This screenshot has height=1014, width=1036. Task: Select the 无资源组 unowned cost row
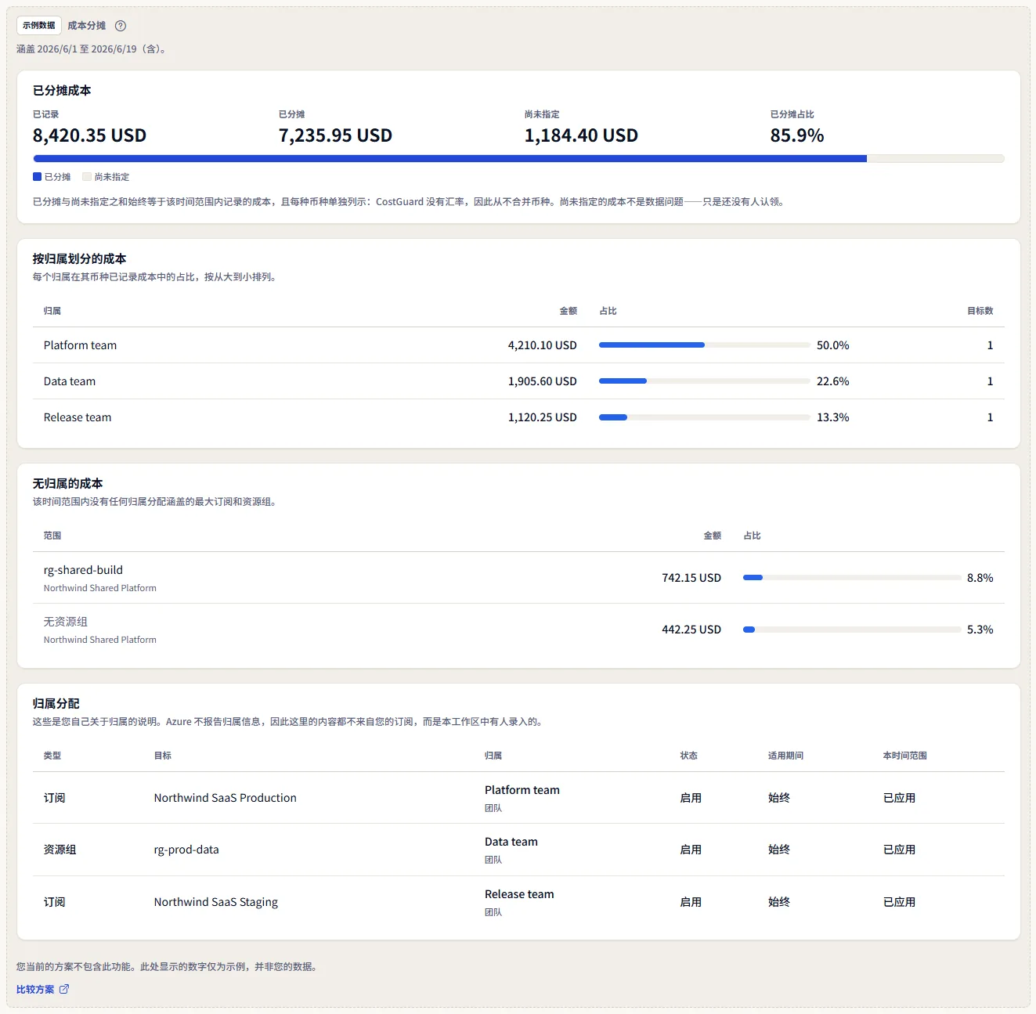click(518, 630)
